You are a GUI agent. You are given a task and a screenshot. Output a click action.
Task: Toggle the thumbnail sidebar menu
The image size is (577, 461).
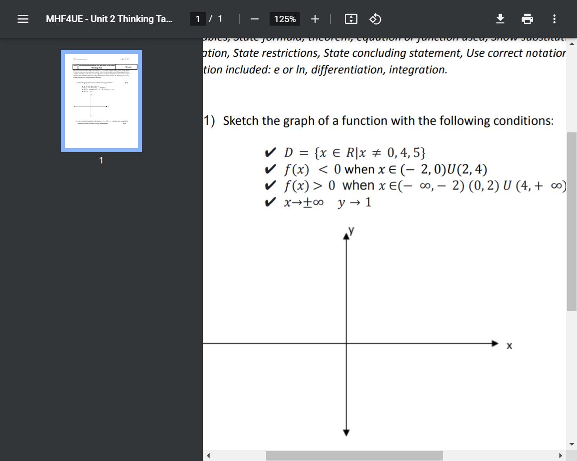coord(23,19)
